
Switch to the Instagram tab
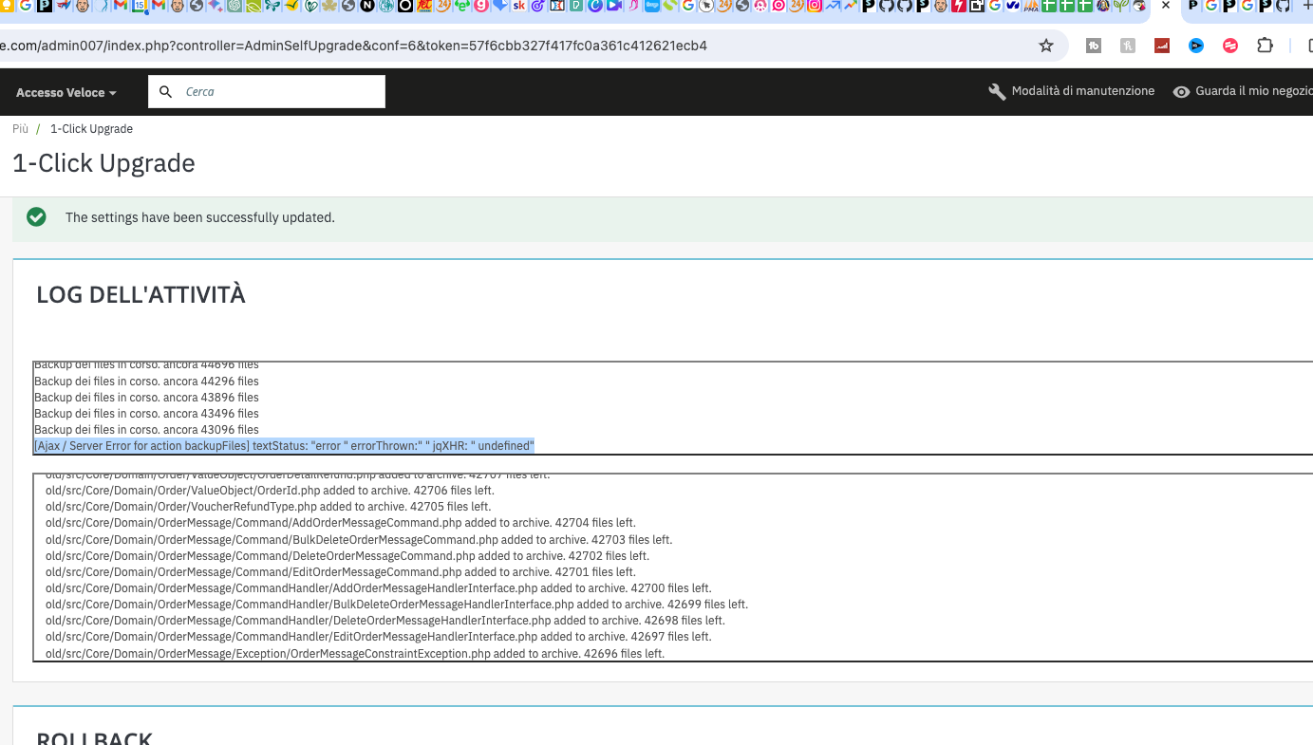[815, 6]
